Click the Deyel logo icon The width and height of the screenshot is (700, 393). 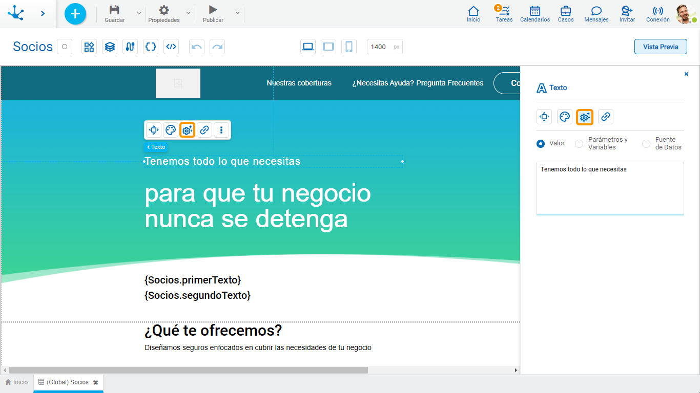tap(16, 13)
